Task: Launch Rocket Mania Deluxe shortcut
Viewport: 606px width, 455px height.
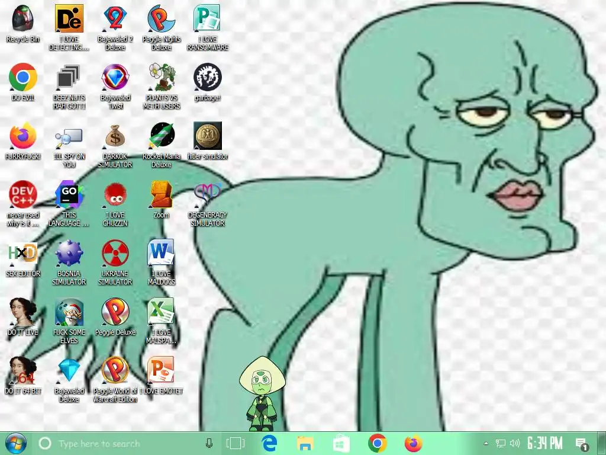Action: (162, 136)
